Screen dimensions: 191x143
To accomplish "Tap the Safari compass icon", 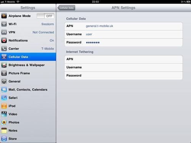I will coord(4,98).
